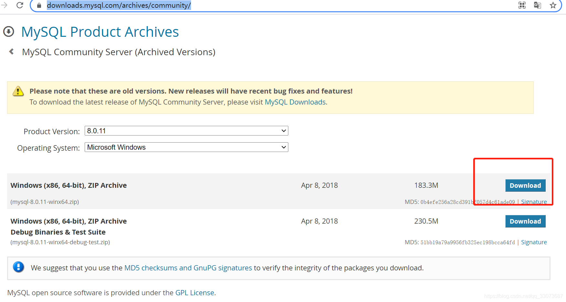The width and height of the screenshot is (566, 302).
Task: Click the (mysql-8.0.11-winx64.zip) filename text
Action: (45, 202)
